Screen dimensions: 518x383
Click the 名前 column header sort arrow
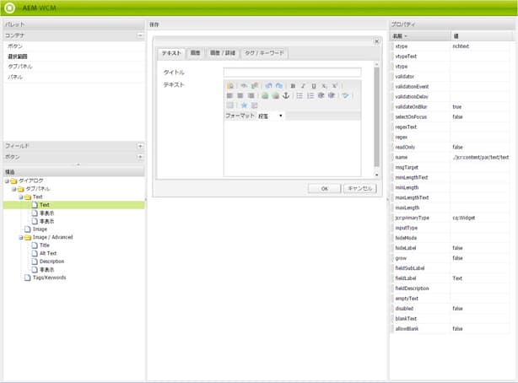[x=406, y=36]
